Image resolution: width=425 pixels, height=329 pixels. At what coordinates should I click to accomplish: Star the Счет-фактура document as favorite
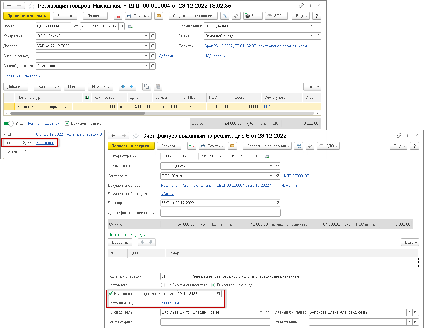[136, 136]
